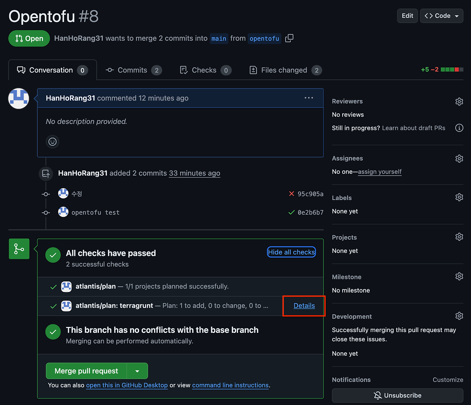Click the avatar on the 수정 commit
The height and width of the screenshot is (405, 471).
pos(63,193)
